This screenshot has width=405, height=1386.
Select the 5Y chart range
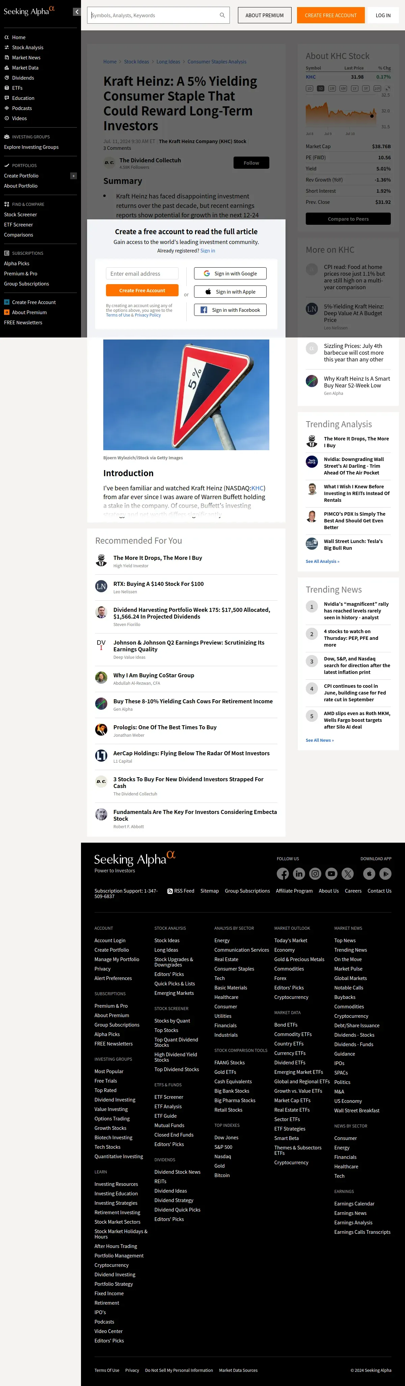[366, 88]
